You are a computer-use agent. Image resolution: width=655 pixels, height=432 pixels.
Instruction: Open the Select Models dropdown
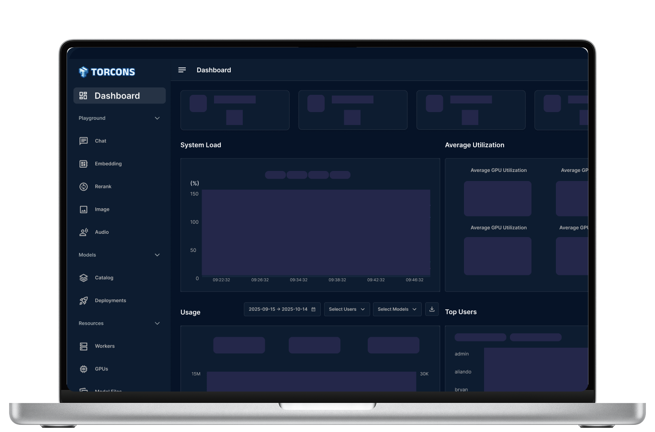[x=397, y=309]
